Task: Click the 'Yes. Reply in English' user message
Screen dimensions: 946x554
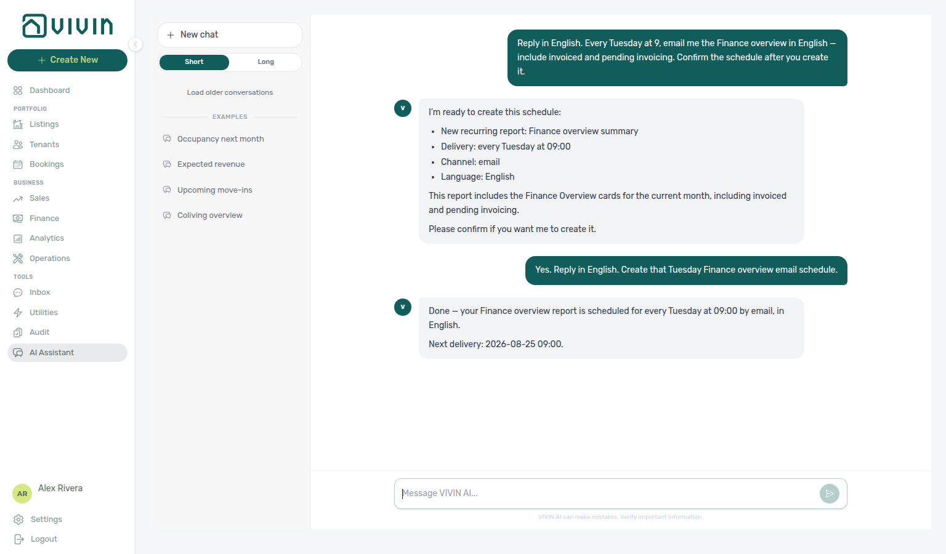Action: pyautogui.click(x=686, y=270)
